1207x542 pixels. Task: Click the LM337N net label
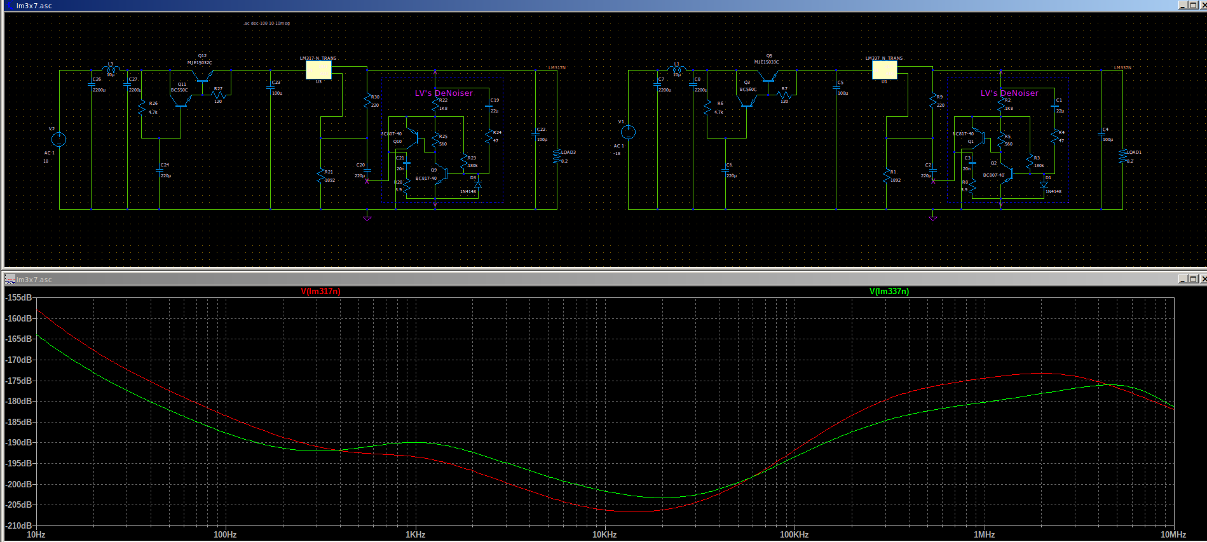click(1122, 68)
